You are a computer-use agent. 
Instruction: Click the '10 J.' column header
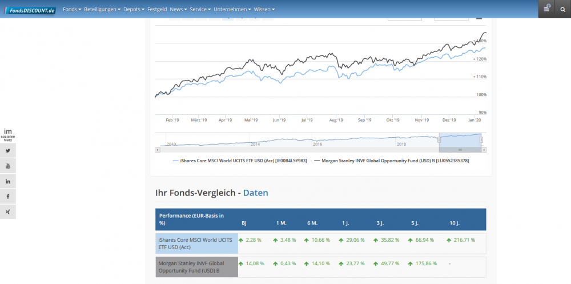(x=455, y=223)
